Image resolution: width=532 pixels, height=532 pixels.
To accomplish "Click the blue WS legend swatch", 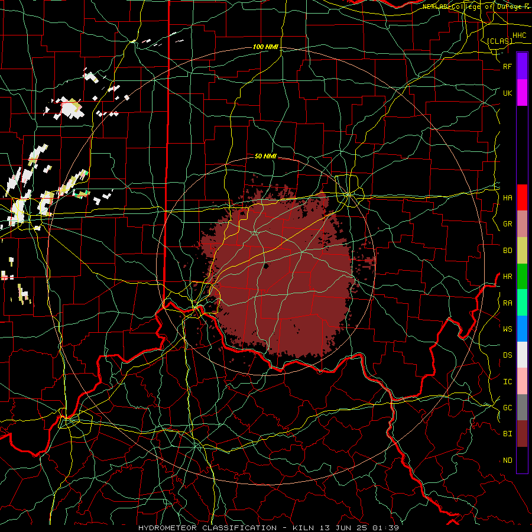I will tap(522, 329).
